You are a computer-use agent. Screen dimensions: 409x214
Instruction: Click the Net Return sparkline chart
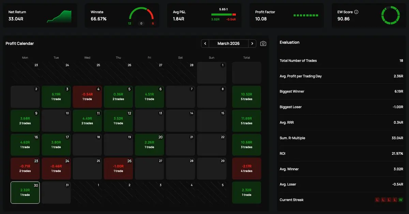pos(59,16)
